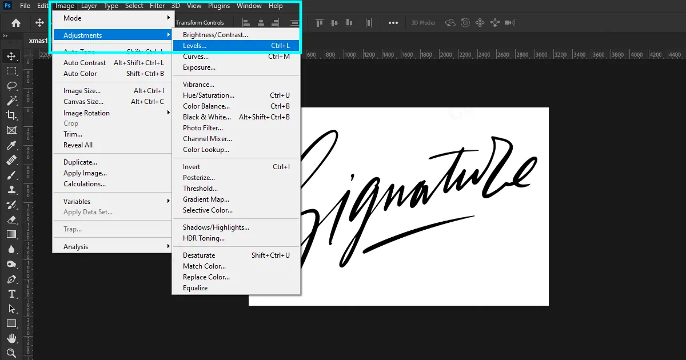The height and width of the screenshot is (360, 686).
Task: Select the Move tool
Action: tap(11, 55)
